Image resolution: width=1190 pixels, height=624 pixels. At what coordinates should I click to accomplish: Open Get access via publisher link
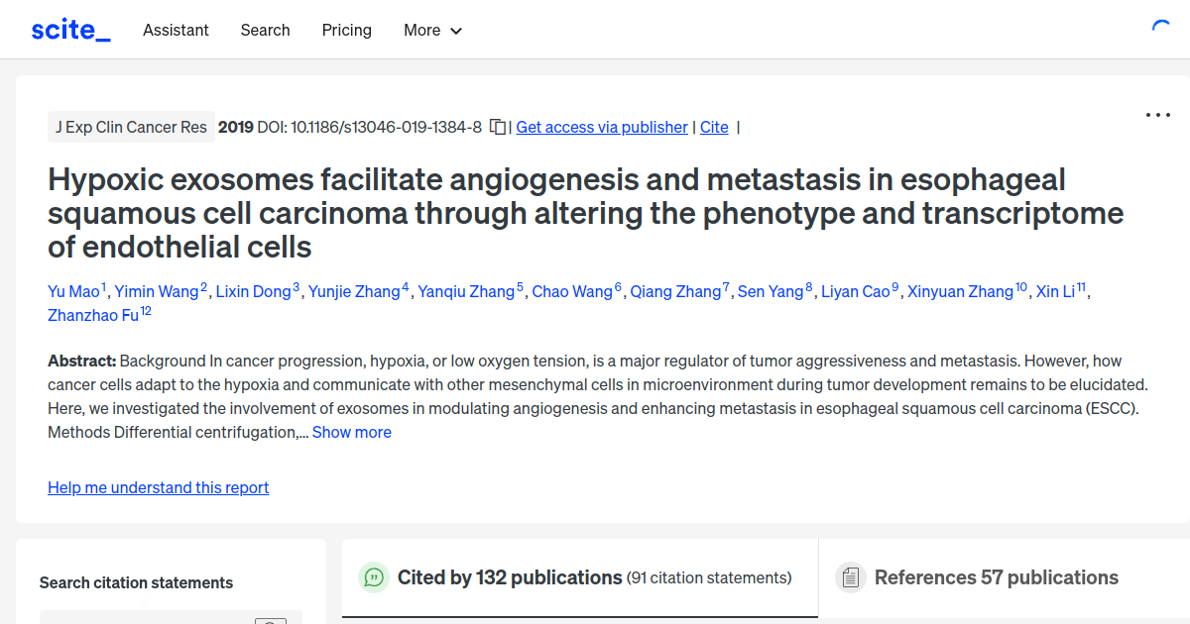[x=601, y=127]
